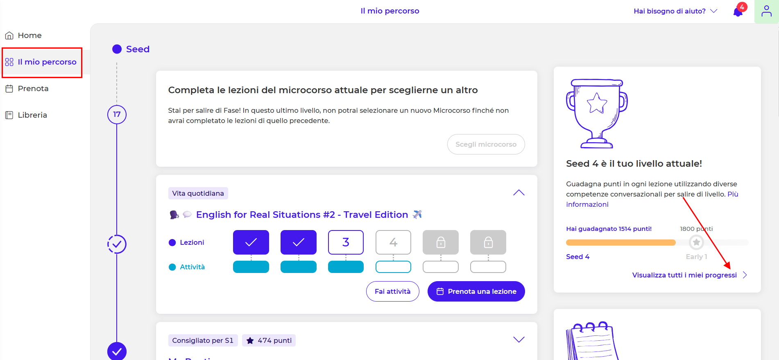Click the last locked lesson padlock
779x360 pixels.
[x=488, y=242]
